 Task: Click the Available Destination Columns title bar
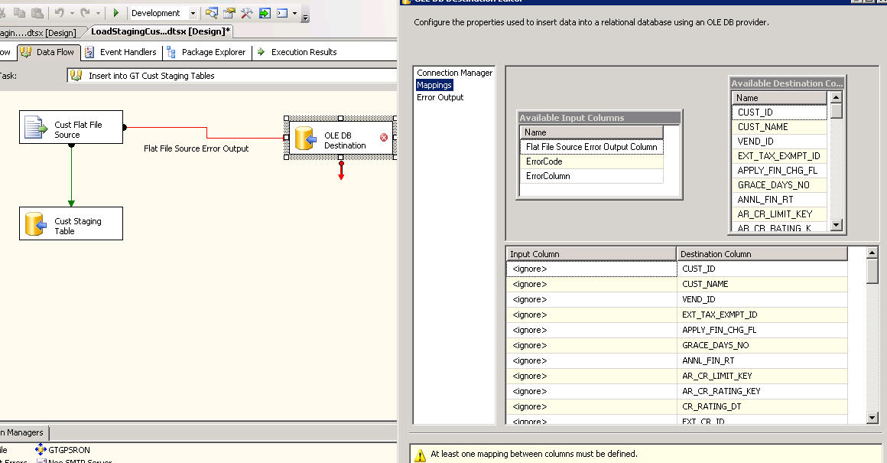[787, 83]
